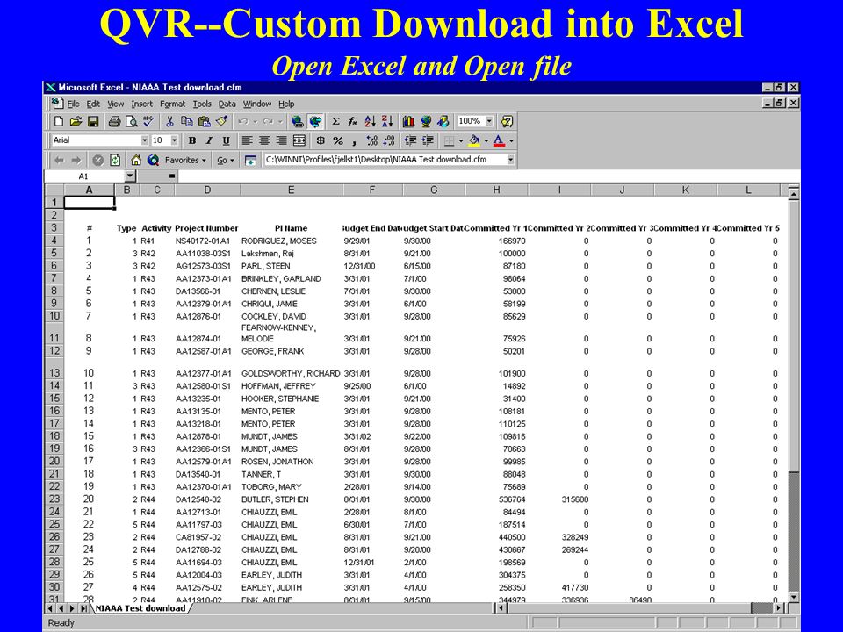Click the Copy icon

pos(186,121)
